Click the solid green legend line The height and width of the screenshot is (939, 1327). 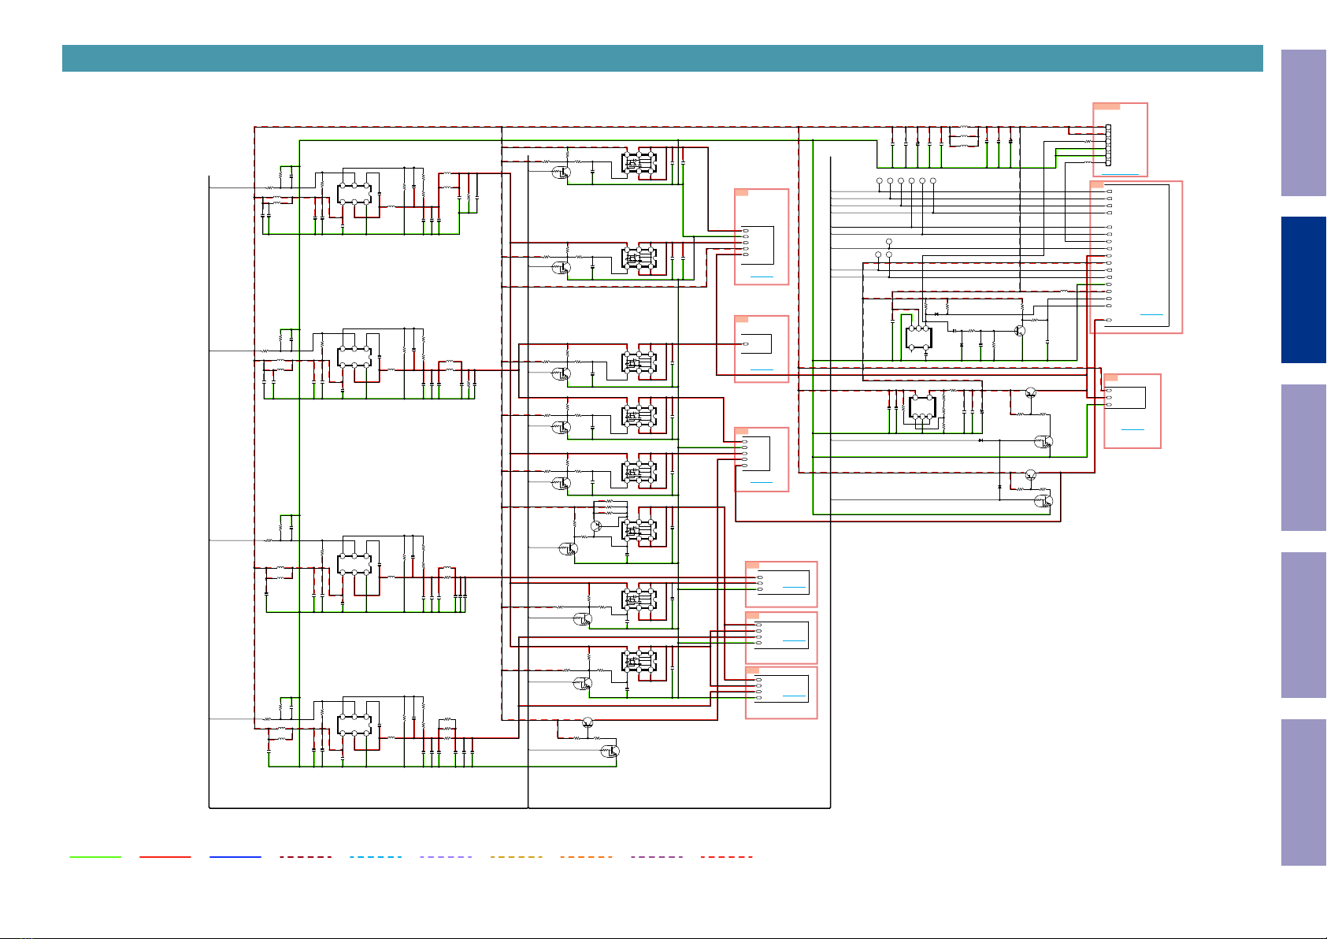click(95, 856)
